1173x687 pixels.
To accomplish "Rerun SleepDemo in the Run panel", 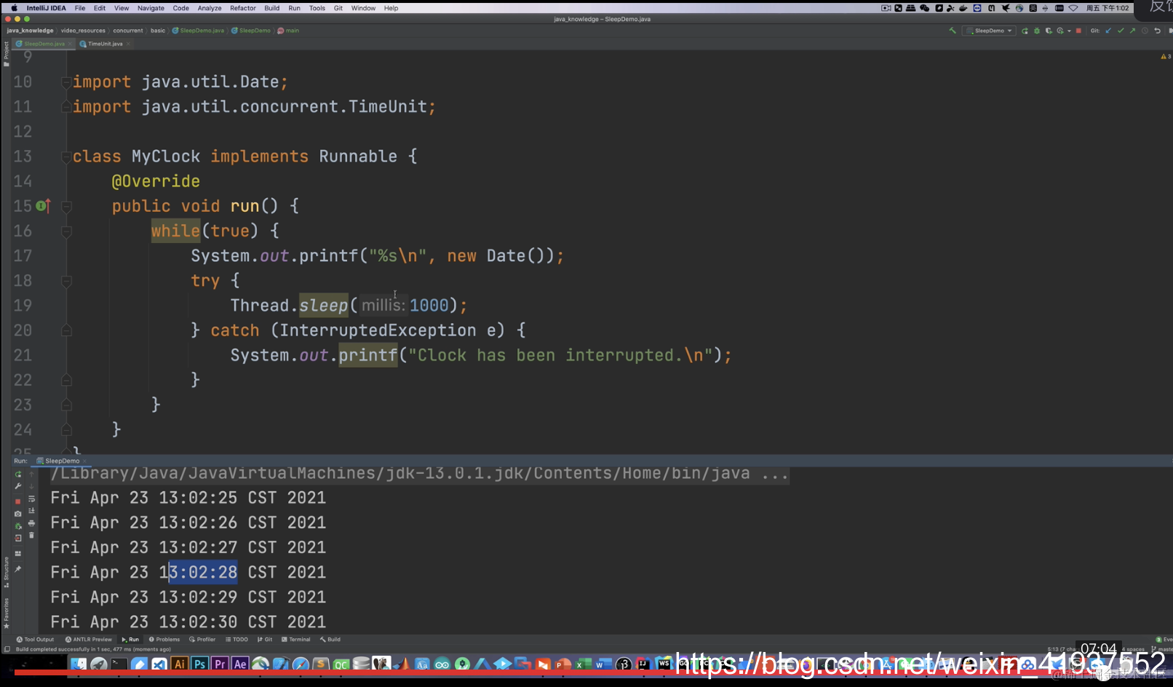I will tap(18, 474).
